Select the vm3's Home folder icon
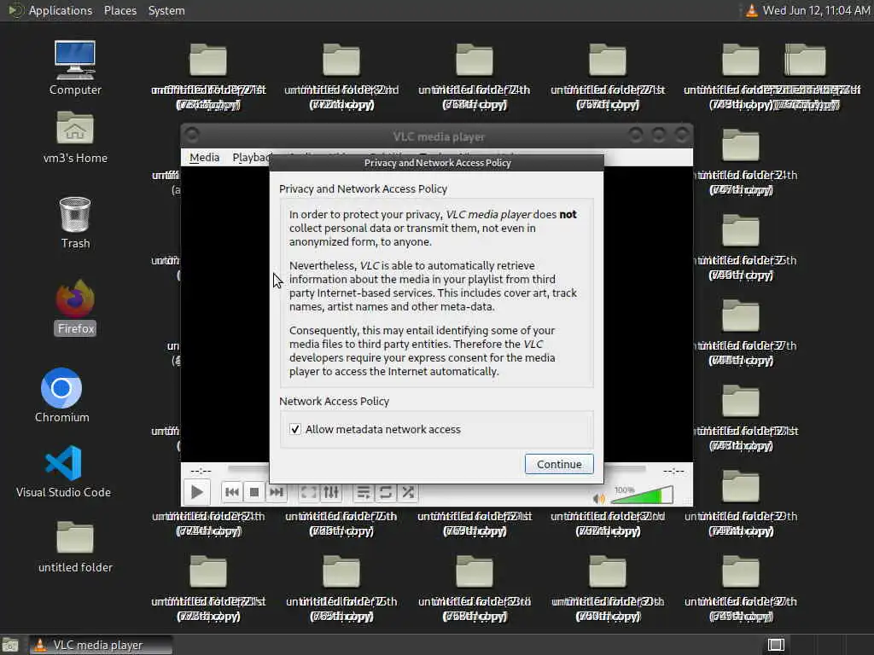The height and width of the screenshot is (655, 874). coord(75,137)
